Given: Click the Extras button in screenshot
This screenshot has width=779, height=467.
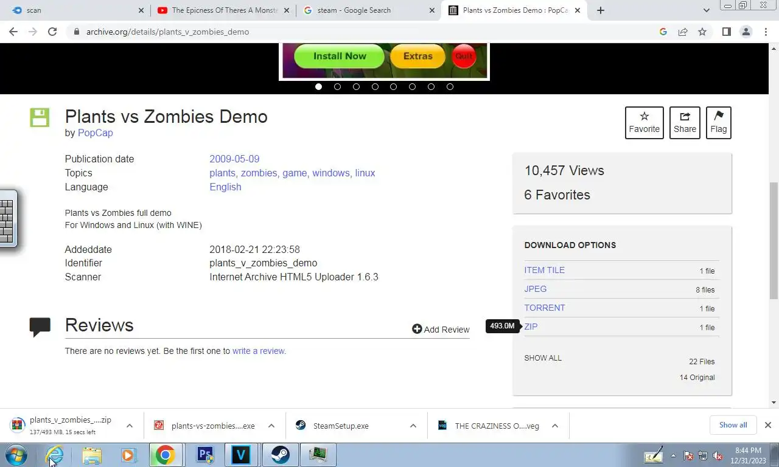Looking at the screenshot, I should coord(417,56).
